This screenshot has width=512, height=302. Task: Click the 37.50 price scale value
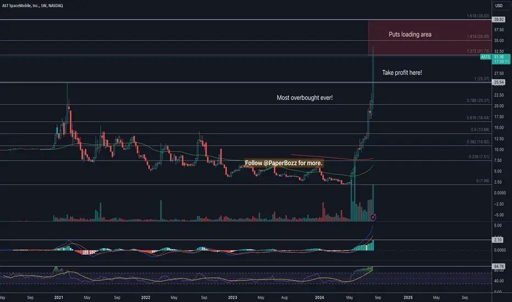(499, 30)
